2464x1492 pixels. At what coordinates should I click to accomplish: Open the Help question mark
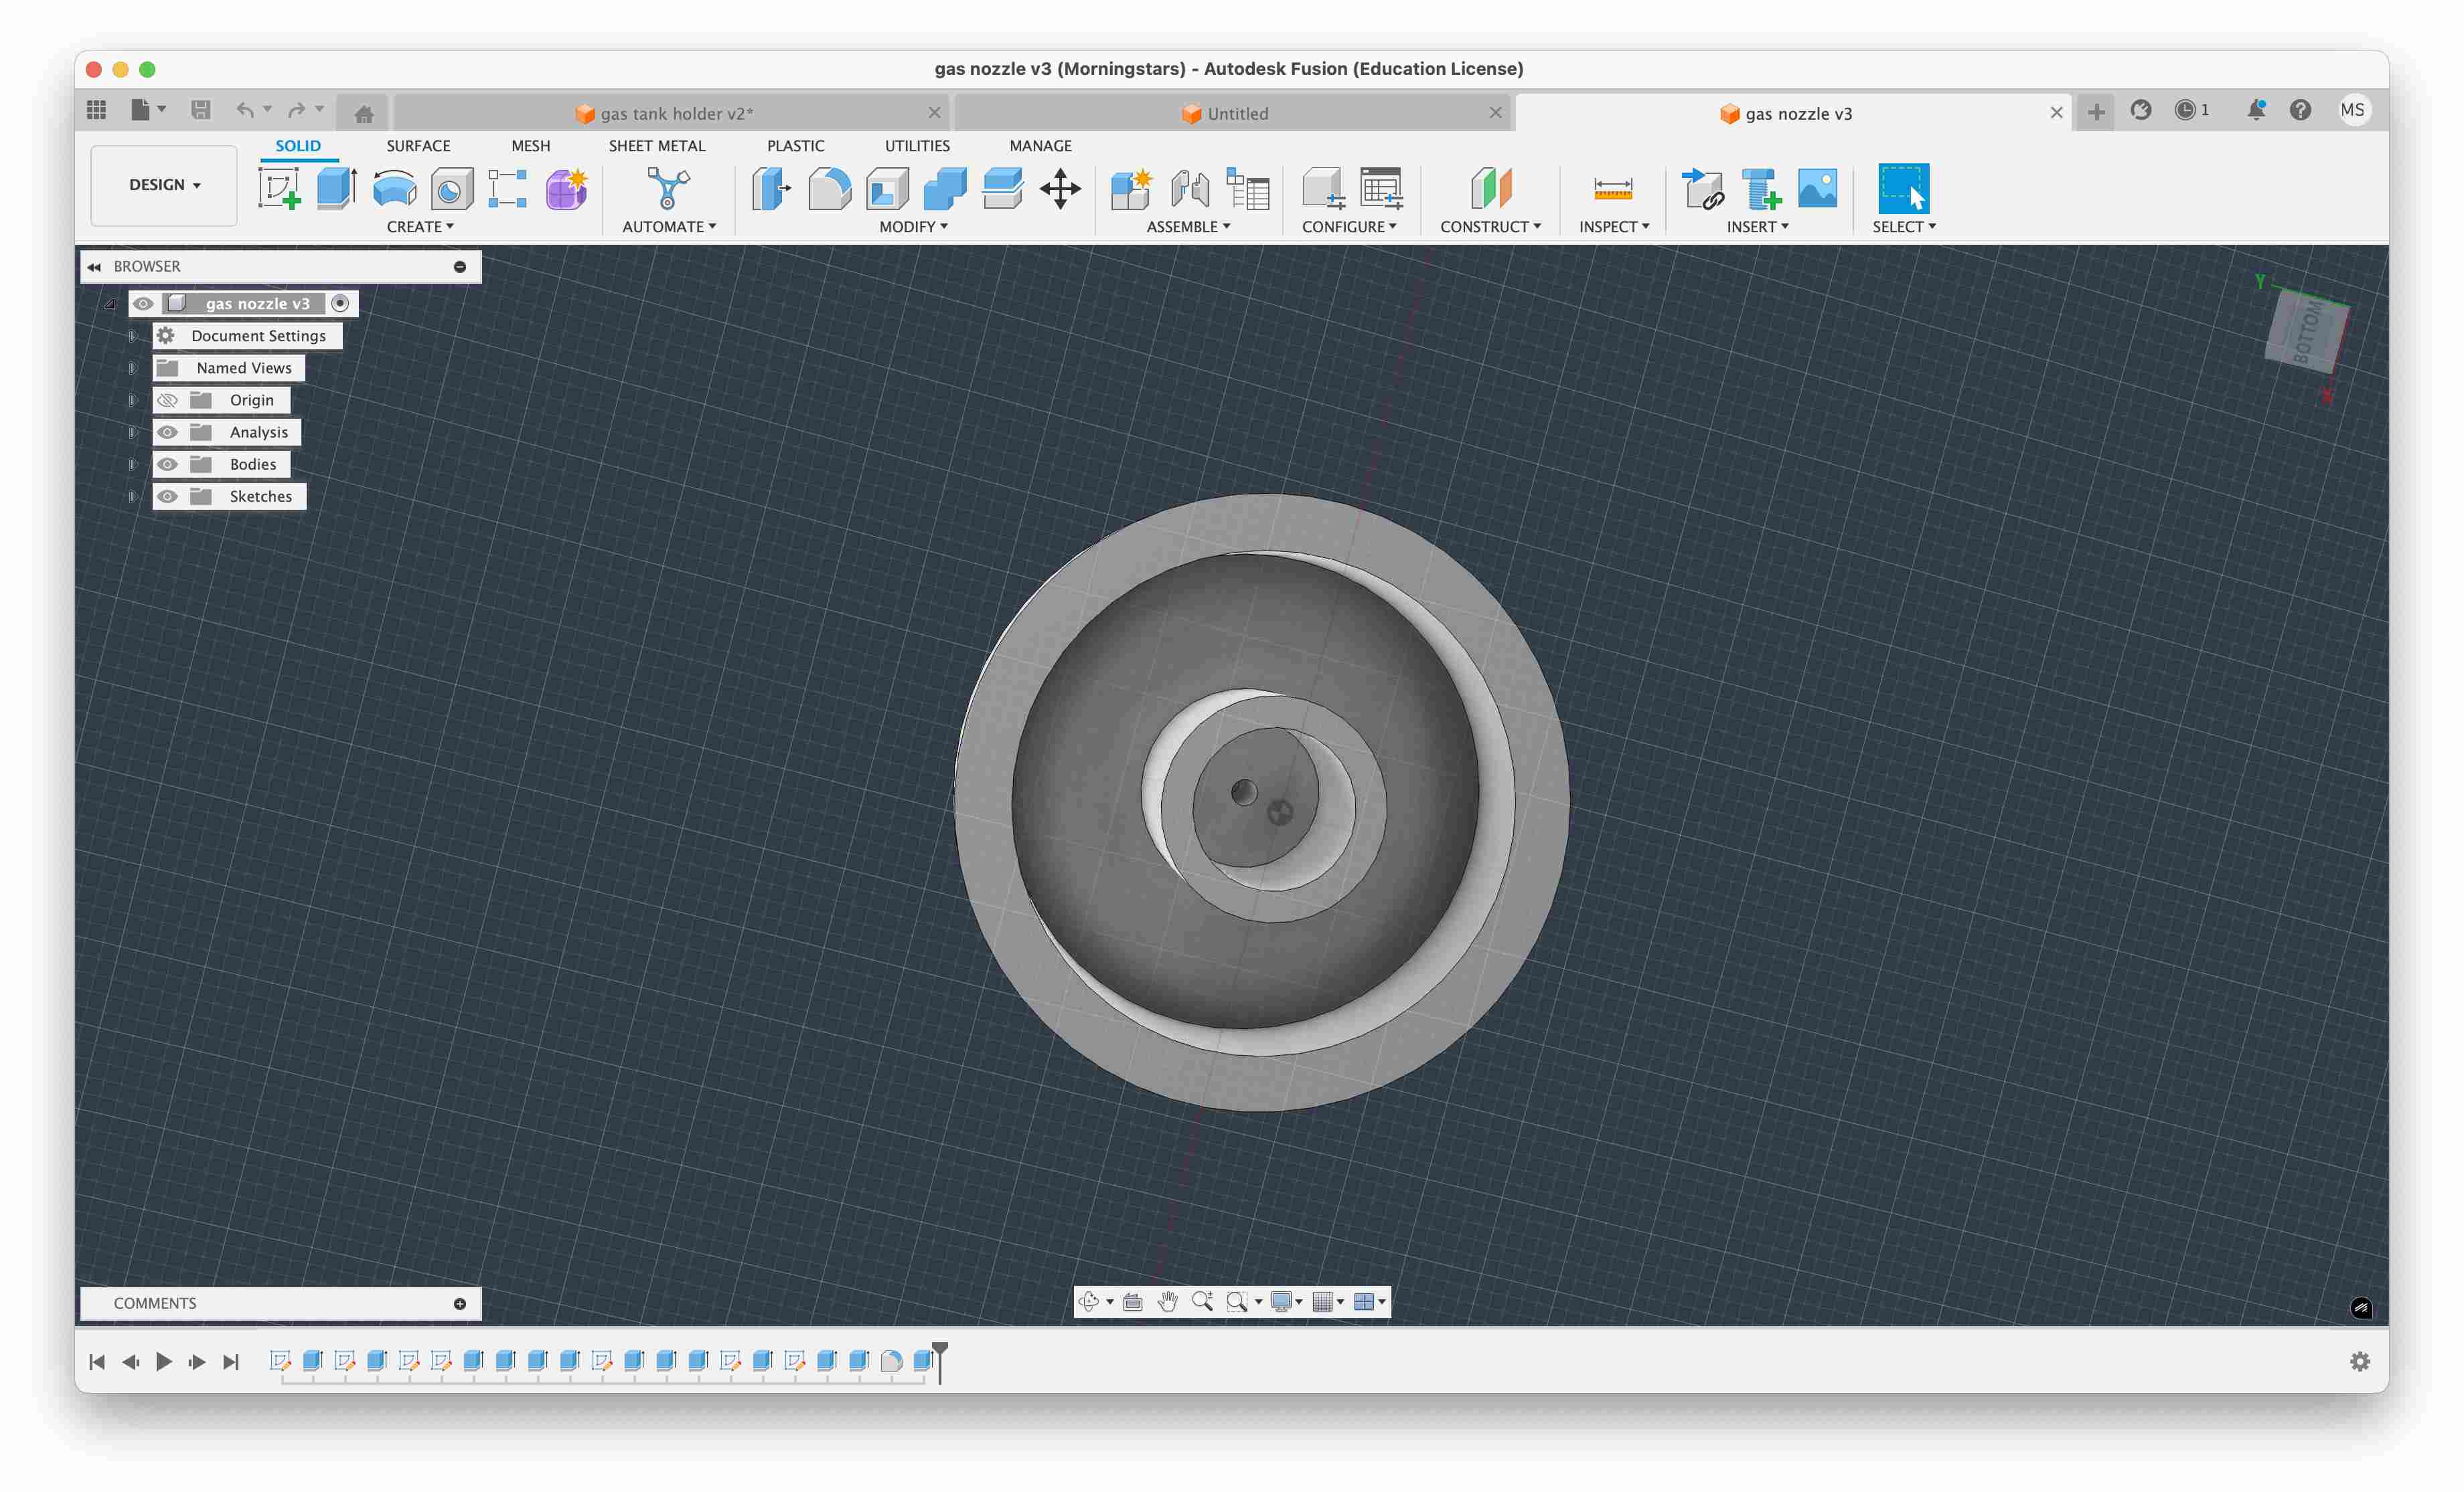tap(2300, 110)
